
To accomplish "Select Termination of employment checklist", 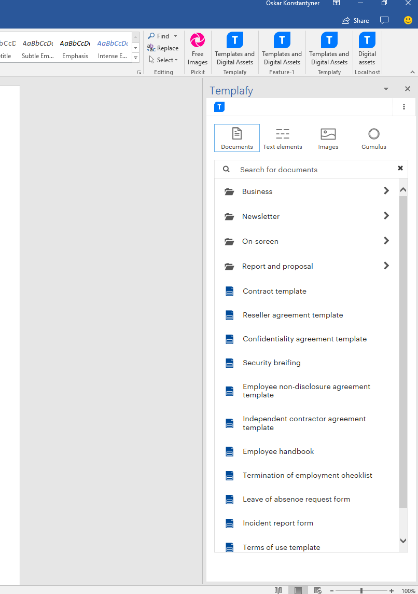I will click(x=306, y=475).
